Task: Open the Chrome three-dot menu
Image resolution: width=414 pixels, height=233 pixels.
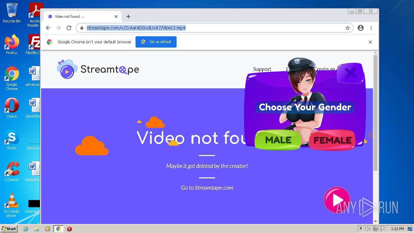Action: pos(371,28)
